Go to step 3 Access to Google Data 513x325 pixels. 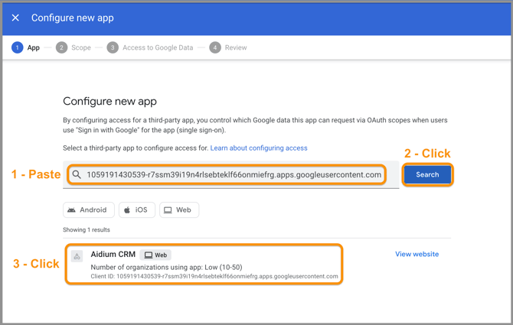point(150,47)
